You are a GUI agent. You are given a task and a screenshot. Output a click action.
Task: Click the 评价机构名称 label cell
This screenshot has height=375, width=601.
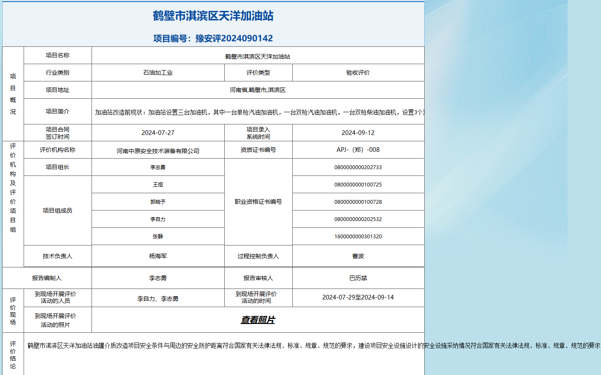[58, 150]
